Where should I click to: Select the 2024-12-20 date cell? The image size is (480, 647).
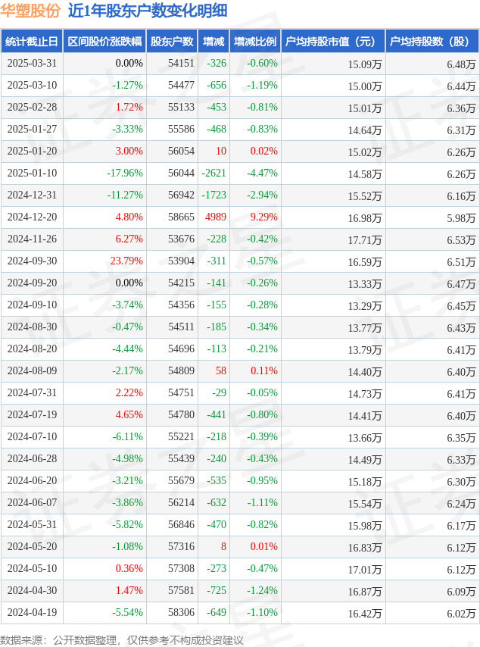(32, 217)
